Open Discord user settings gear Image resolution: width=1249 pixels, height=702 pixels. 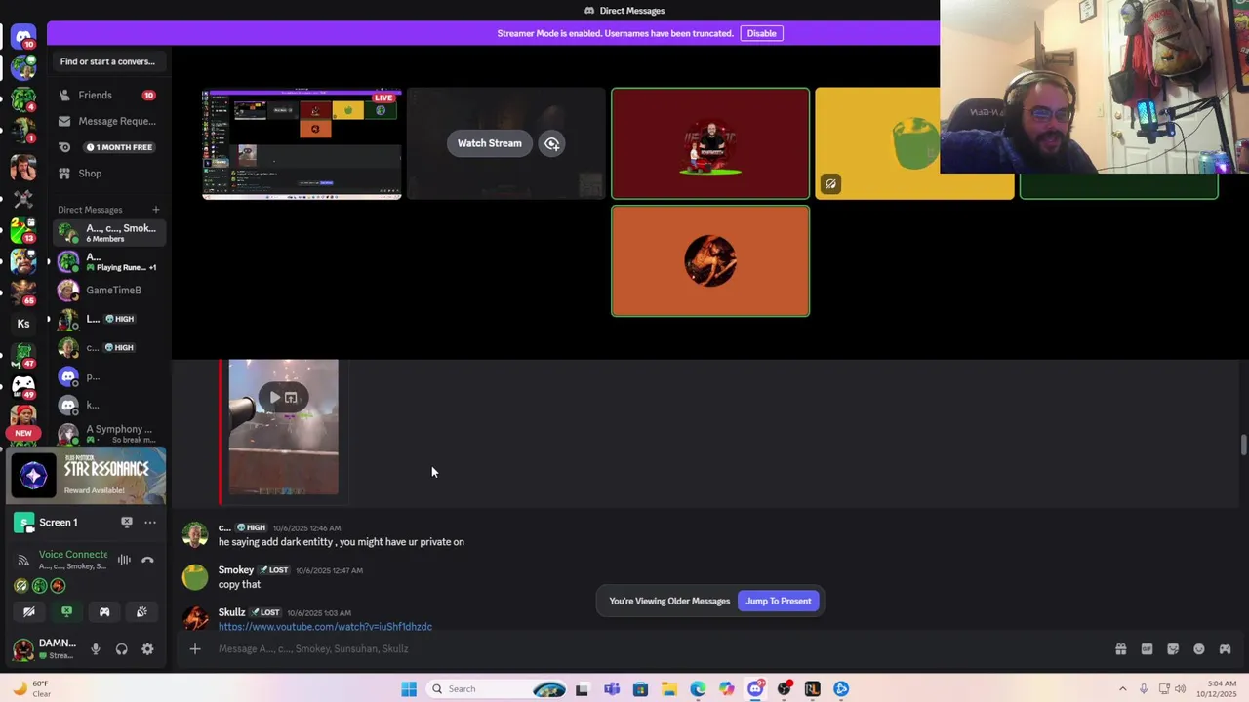[147, 649]
